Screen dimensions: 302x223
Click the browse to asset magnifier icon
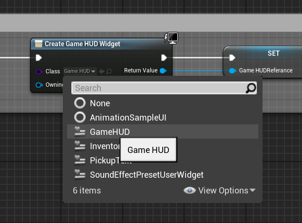[109, 71]
